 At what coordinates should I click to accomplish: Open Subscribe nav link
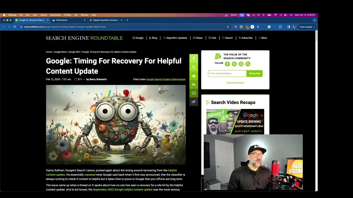click(245, 38)
